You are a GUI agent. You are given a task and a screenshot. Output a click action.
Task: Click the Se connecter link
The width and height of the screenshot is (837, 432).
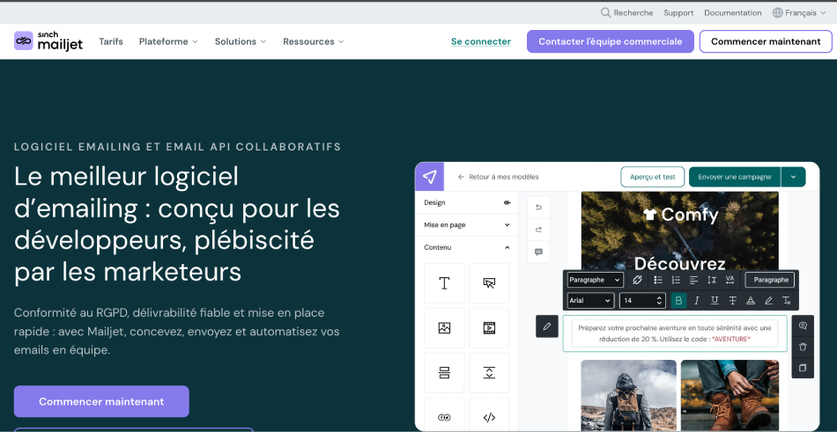pos(481,41)
